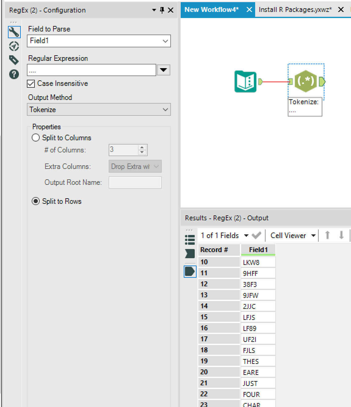Image resolution: width=351 pixels, height=407 pixels.
Task: Select the RegEx Tokenize tool on the canvas
Action: [x=306, y=82]
